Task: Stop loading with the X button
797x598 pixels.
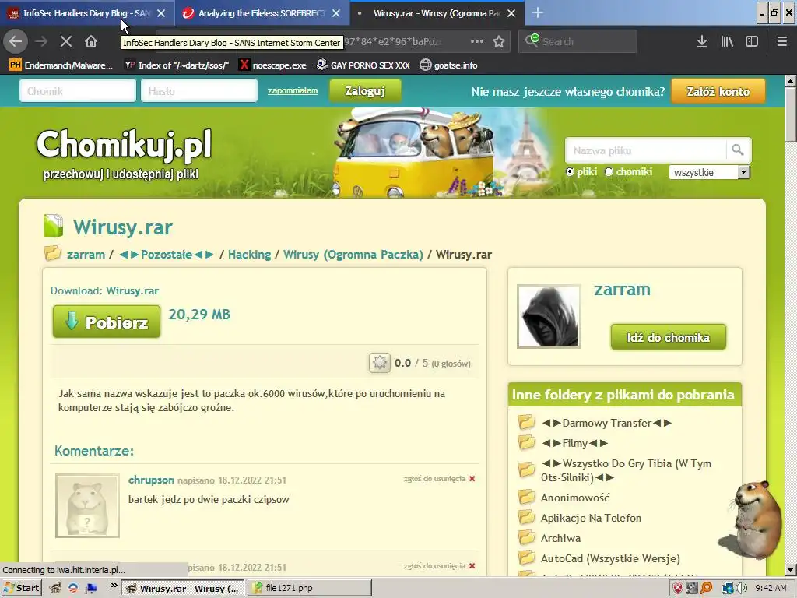Action: (x=65, y=41)
